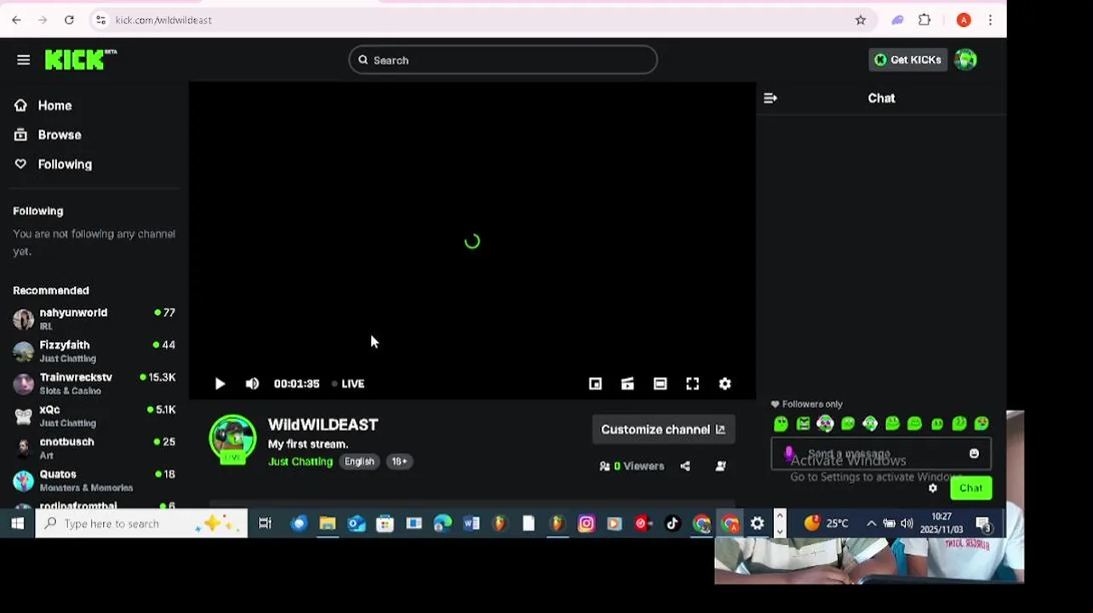
Task: Open the user profile avatar menu
Action: tap(965, 60)
